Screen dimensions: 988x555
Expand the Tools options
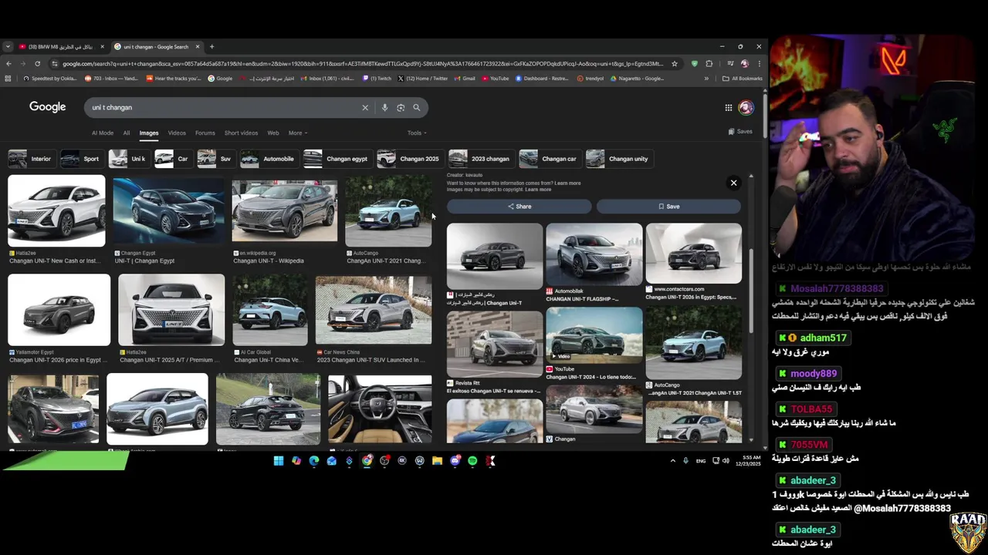[417, 133]
